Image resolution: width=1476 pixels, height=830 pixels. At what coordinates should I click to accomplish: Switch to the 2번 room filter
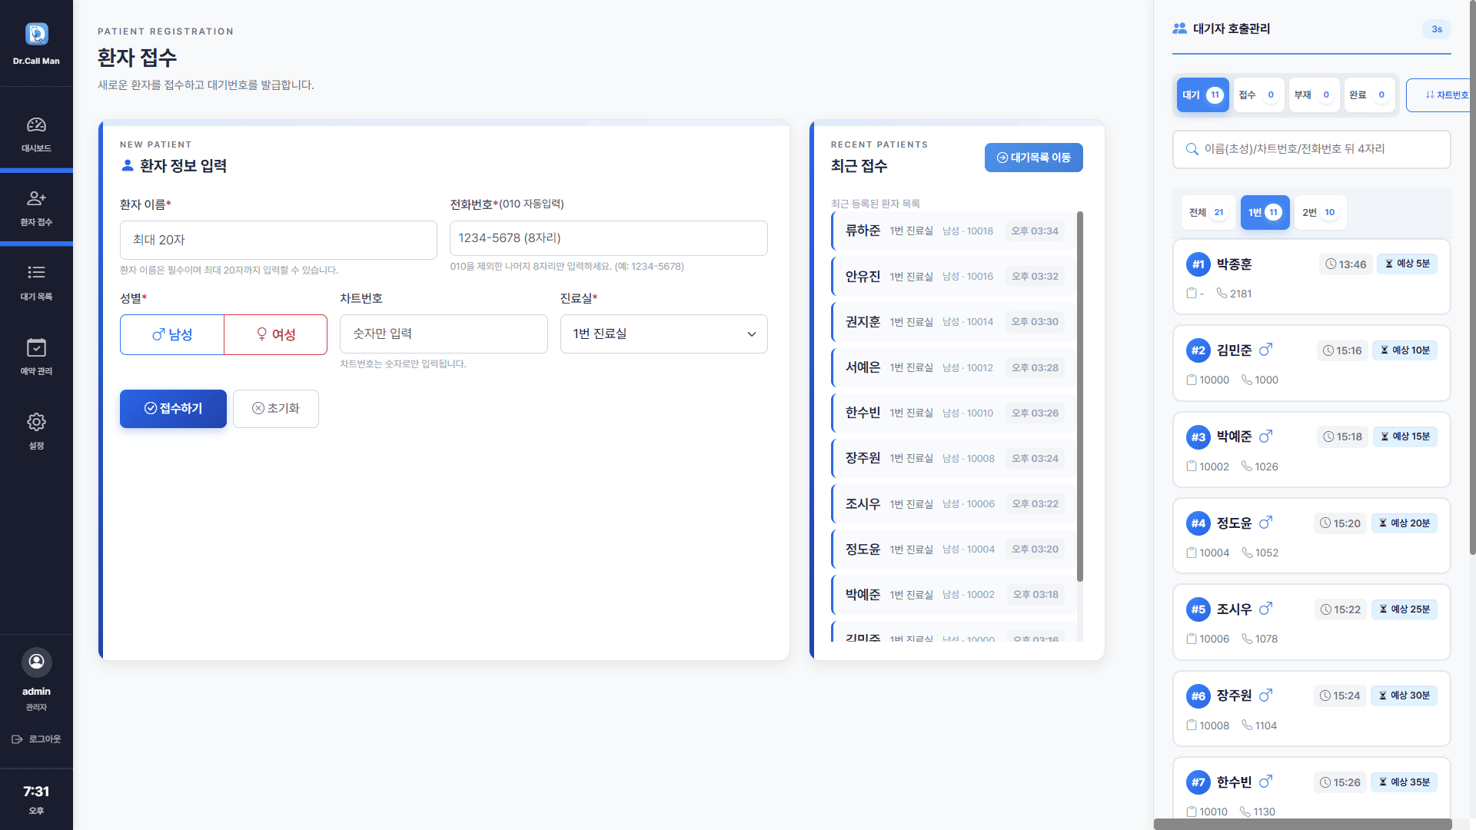point(1318,213)
